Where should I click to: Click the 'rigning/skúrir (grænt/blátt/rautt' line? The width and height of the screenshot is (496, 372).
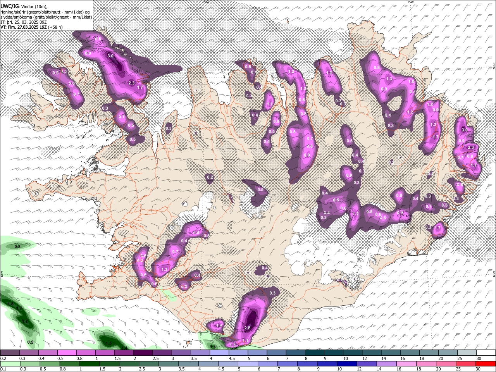[x=45, y=12]
